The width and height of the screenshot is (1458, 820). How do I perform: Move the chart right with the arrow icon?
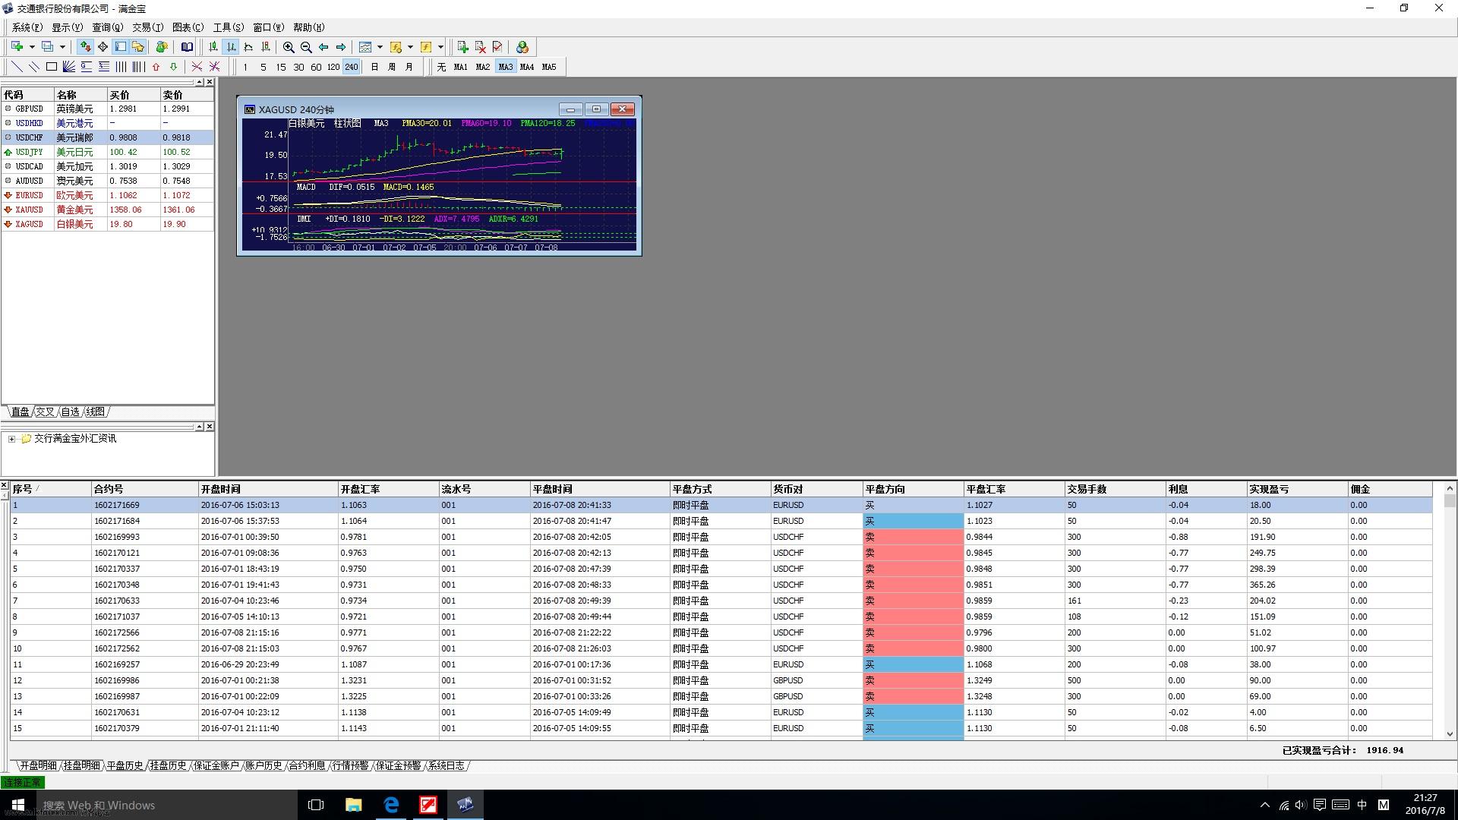pyautogui.click(x=341, y=47)
